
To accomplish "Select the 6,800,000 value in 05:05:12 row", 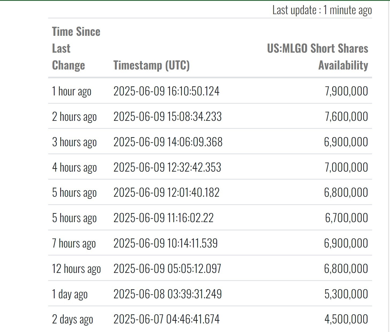I will pyautogui.click(x=346, y=269).
